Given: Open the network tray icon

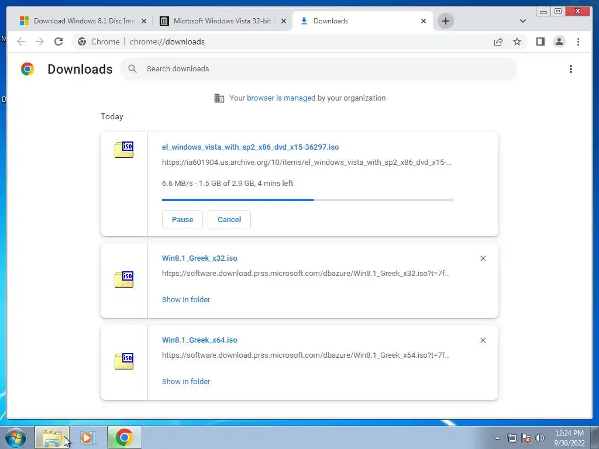Looking at the screenshot, I should point(511,438).
